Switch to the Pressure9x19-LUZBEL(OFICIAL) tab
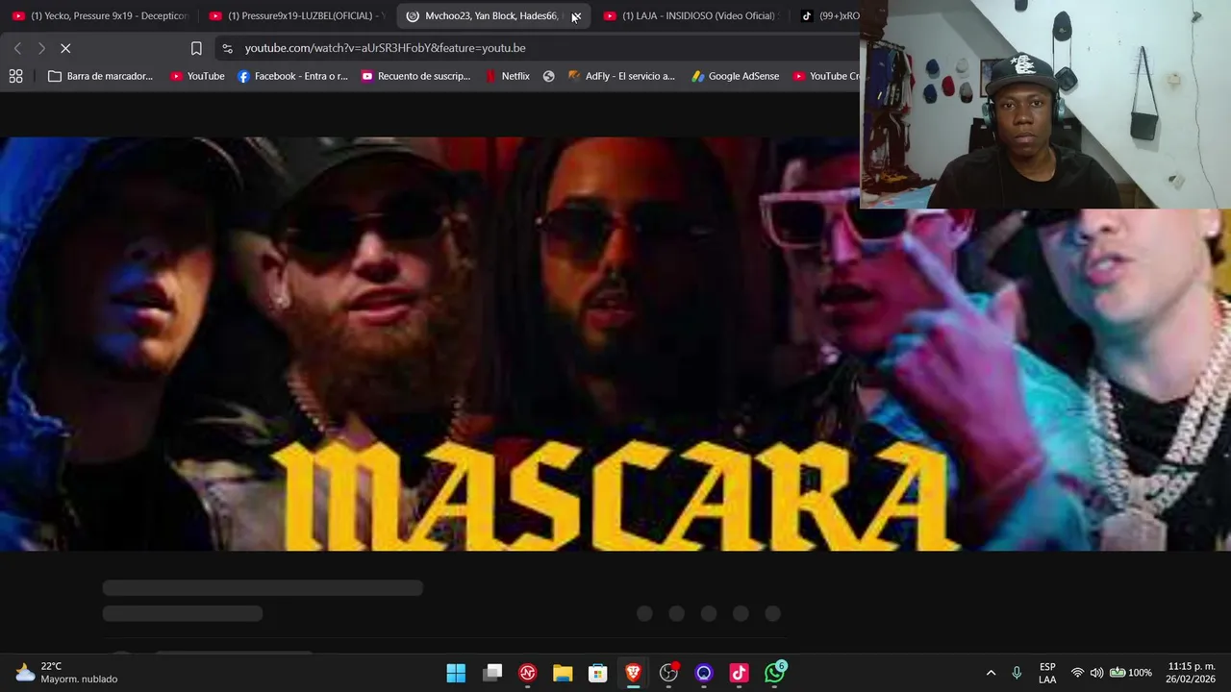The image size is (1231, 692). 296,15
